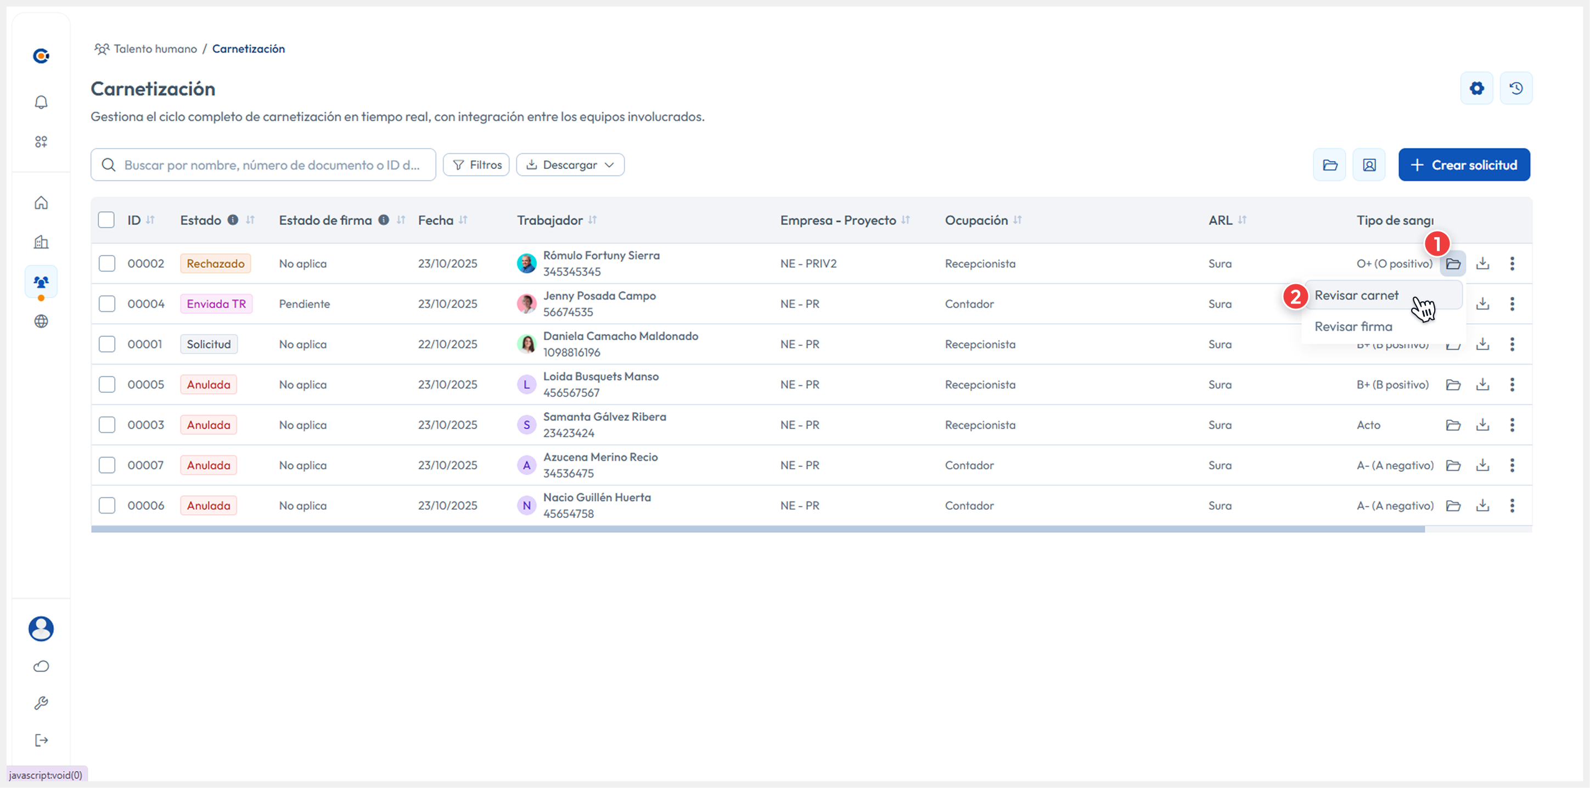Open three-dot menu for Azucena Merino Recio

(1512, 465)
